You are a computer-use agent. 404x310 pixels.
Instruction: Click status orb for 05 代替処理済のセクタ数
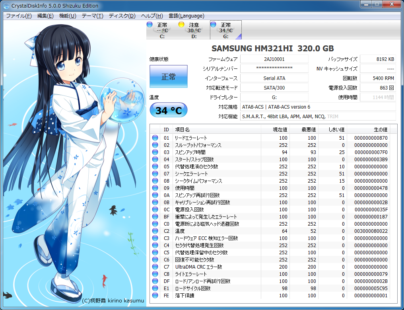point(155,167)
